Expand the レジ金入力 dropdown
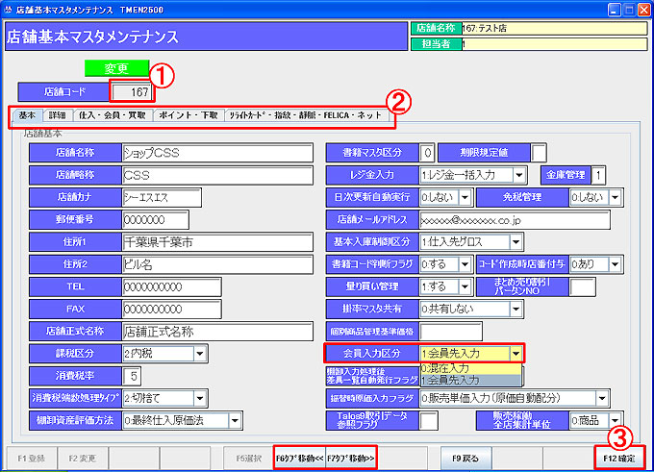 [518, 174]
